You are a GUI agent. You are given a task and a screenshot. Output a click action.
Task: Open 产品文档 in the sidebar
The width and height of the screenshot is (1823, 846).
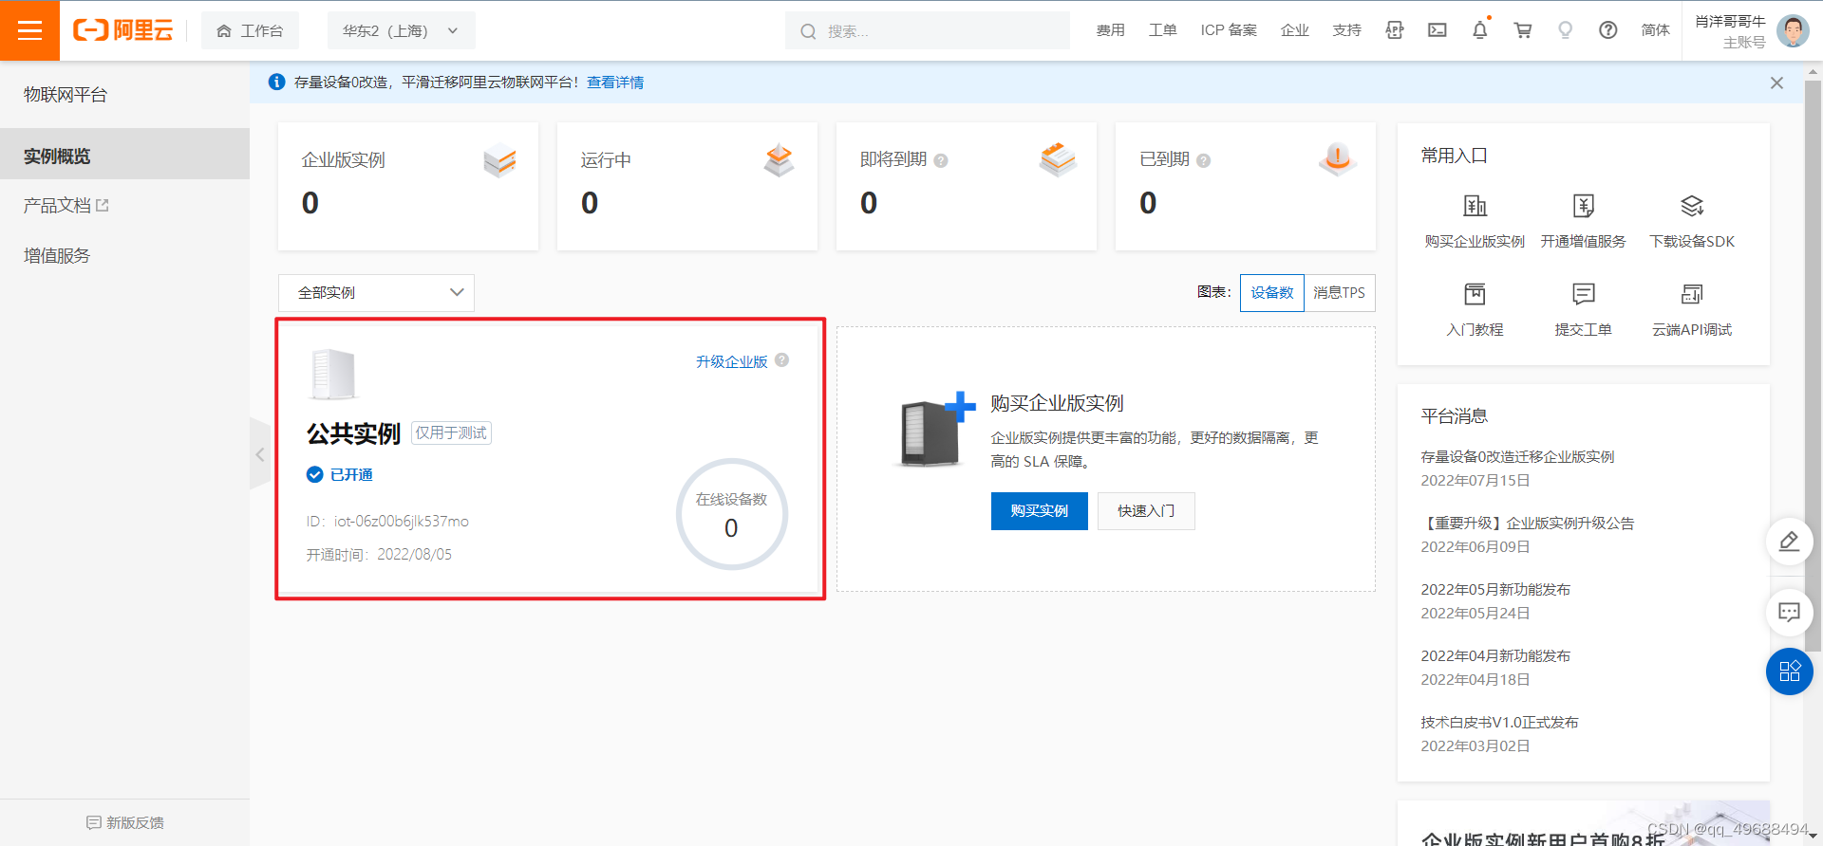point(66,205)
